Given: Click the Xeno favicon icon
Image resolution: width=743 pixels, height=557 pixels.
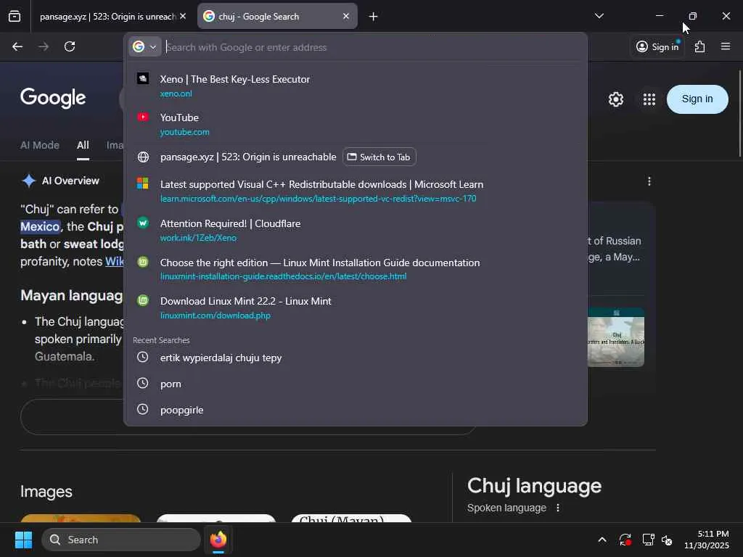Looking at the screenshot, I should 143,78.
